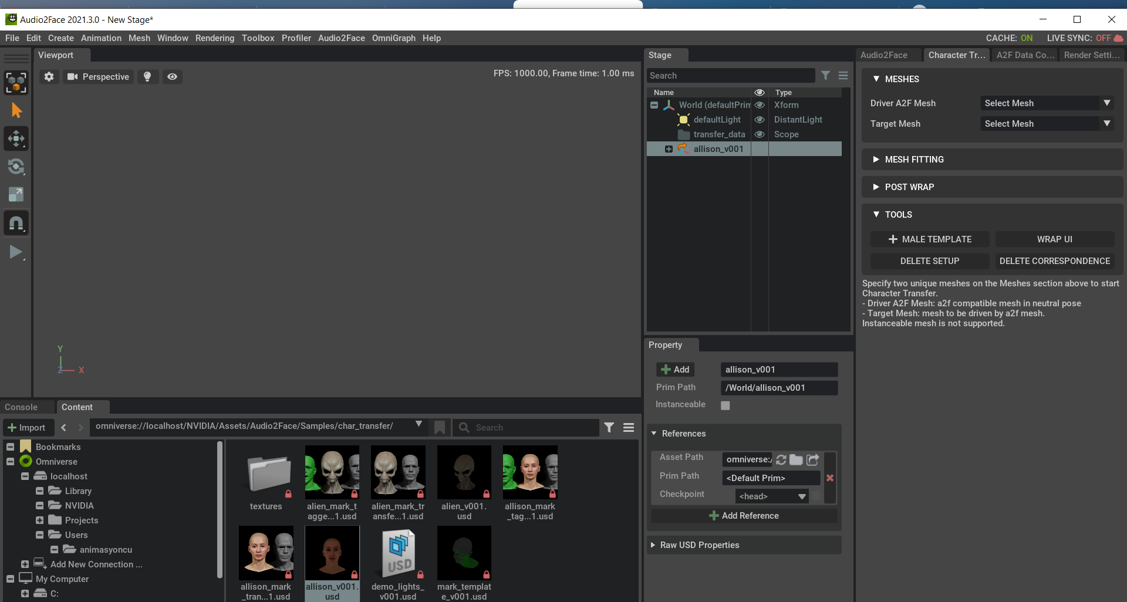Click the Add property button
The height and width of the screenshot is (602, 1127).
coord(675,370)
